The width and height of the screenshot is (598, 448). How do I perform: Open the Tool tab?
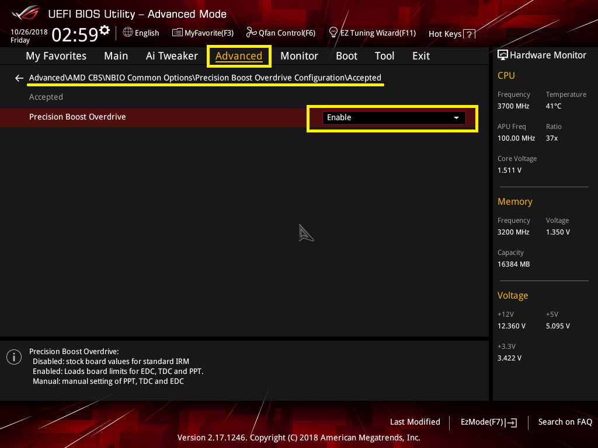click(384, 56)
